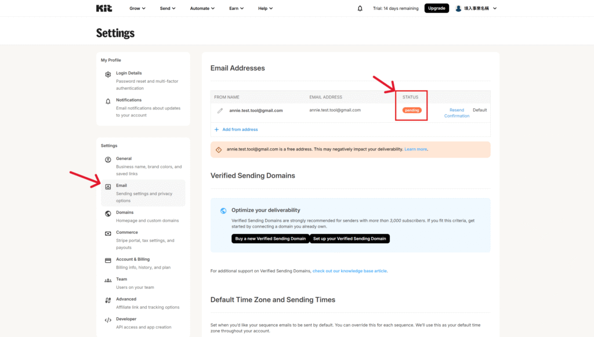Viewport: 594px width, 337px height.
Task: Click the Upgrade button
Action: pyautogui.click(x=436, y=8)
